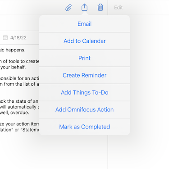Viewport: 169px width, 169px height.
Task: Click the line reading 'from the list of'
Action: (19, 84)
